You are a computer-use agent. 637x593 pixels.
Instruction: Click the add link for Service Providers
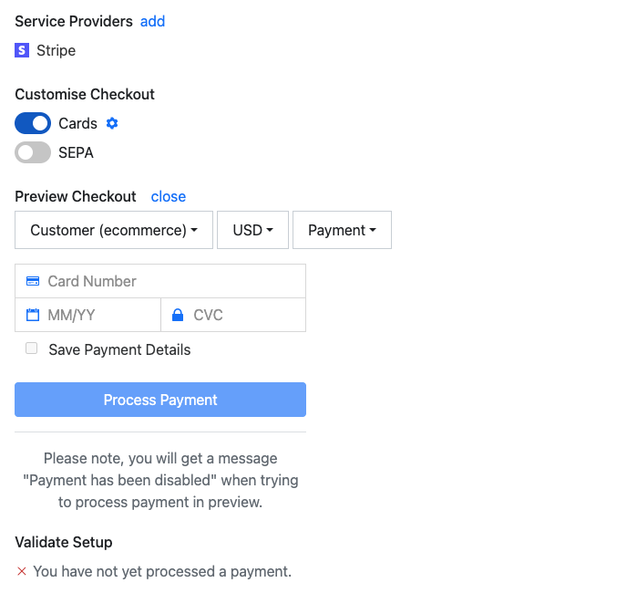(x=152, y=21)
